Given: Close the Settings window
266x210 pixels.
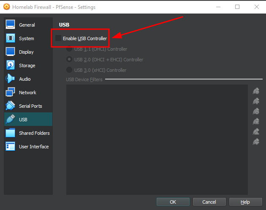Looking at the screenshot, I should (257, 7).
